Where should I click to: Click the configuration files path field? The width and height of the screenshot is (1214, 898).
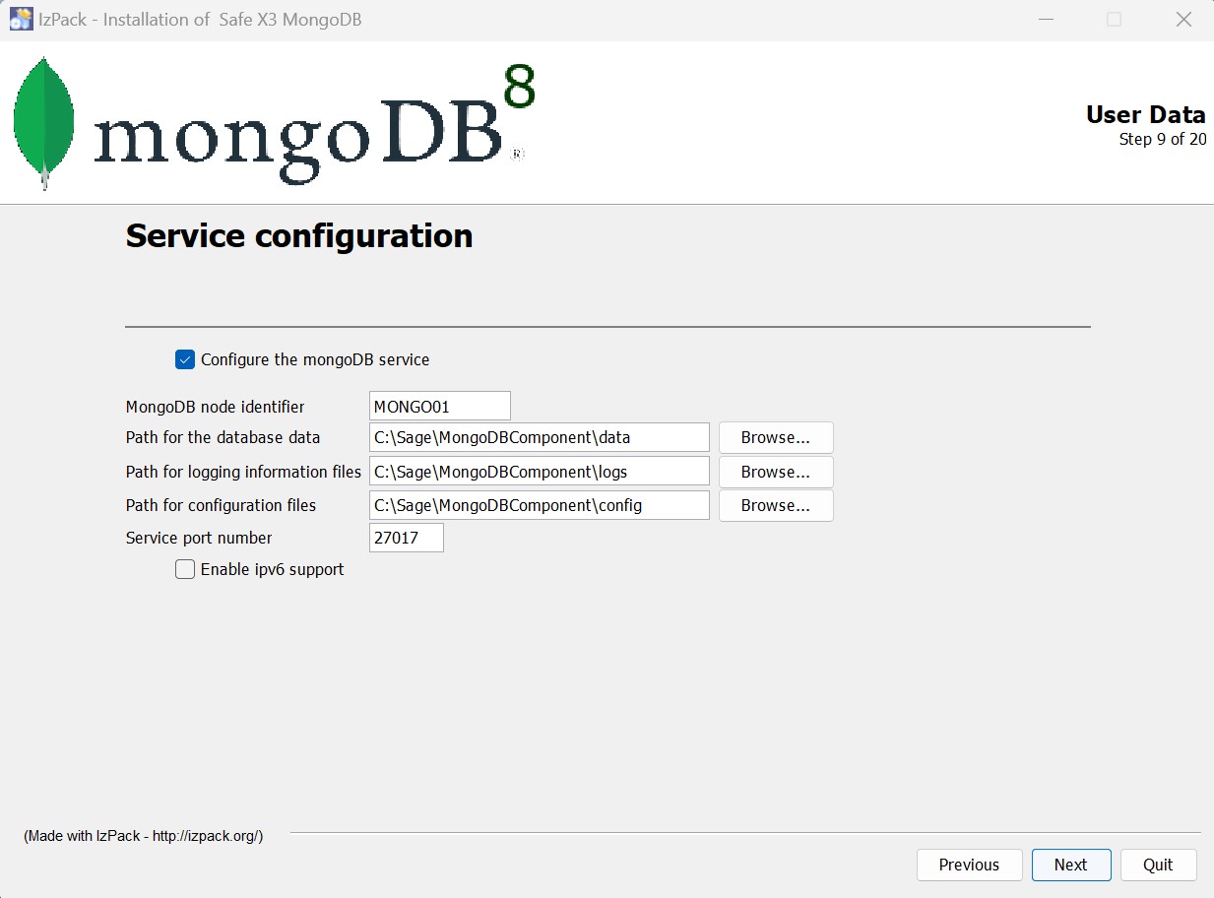coord(539,505)
